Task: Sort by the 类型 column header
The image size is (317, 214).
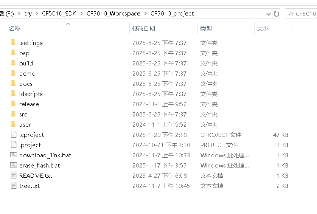Action: [x=206, y=28]
